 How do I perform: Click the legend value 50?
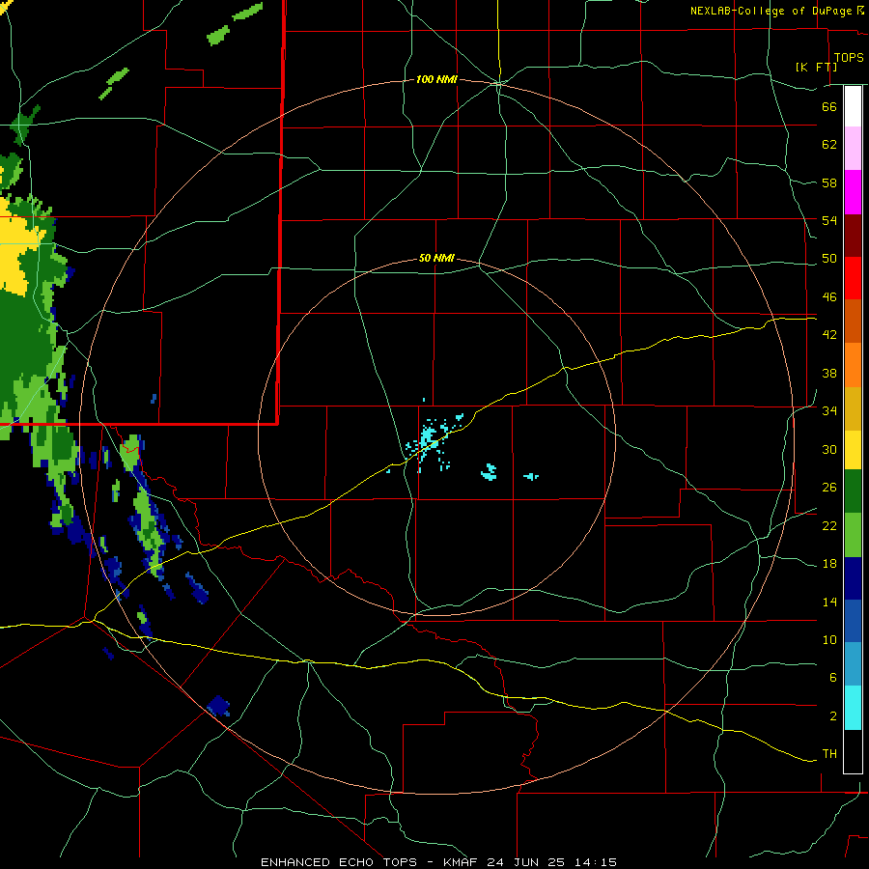tap(829, 258)
